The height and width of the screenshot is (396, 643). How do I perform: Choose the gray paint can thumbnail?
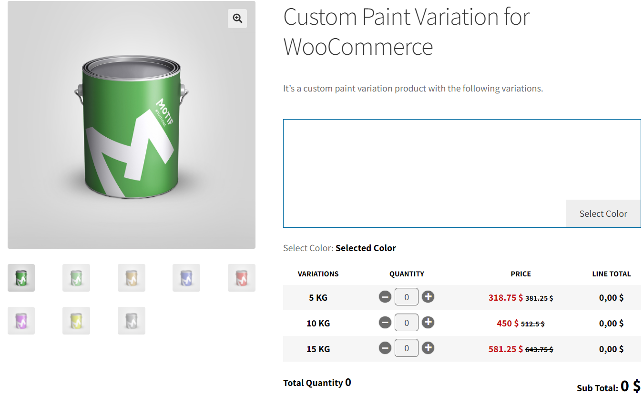pos(131,321)
